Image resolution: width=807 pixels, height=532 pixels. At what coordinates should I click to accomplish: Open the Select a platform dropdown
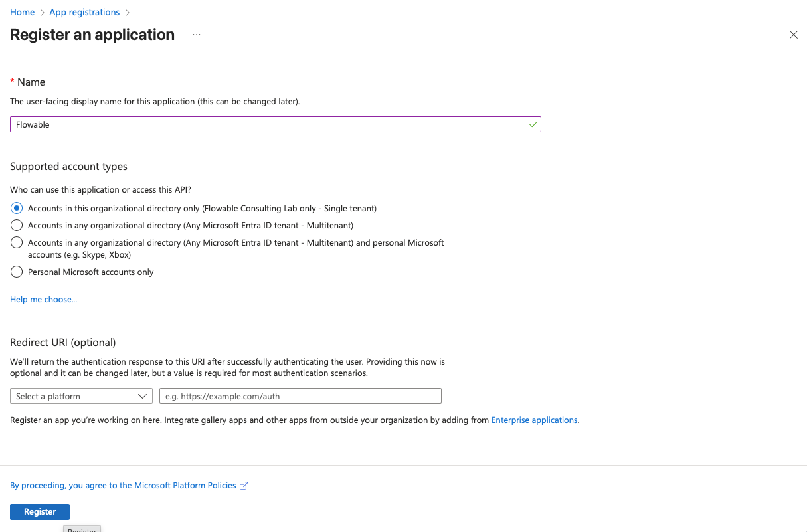[73, 396]
